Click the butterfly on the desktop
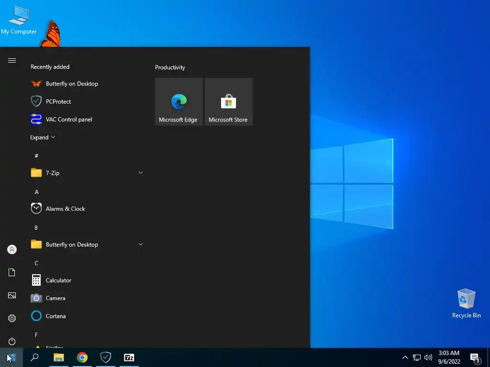This screenshot has height=367, width=490. (x=51, y=34)
